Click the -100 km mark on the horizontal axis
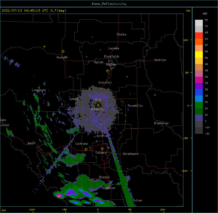 pyautogui.click(x=32, y=209)
